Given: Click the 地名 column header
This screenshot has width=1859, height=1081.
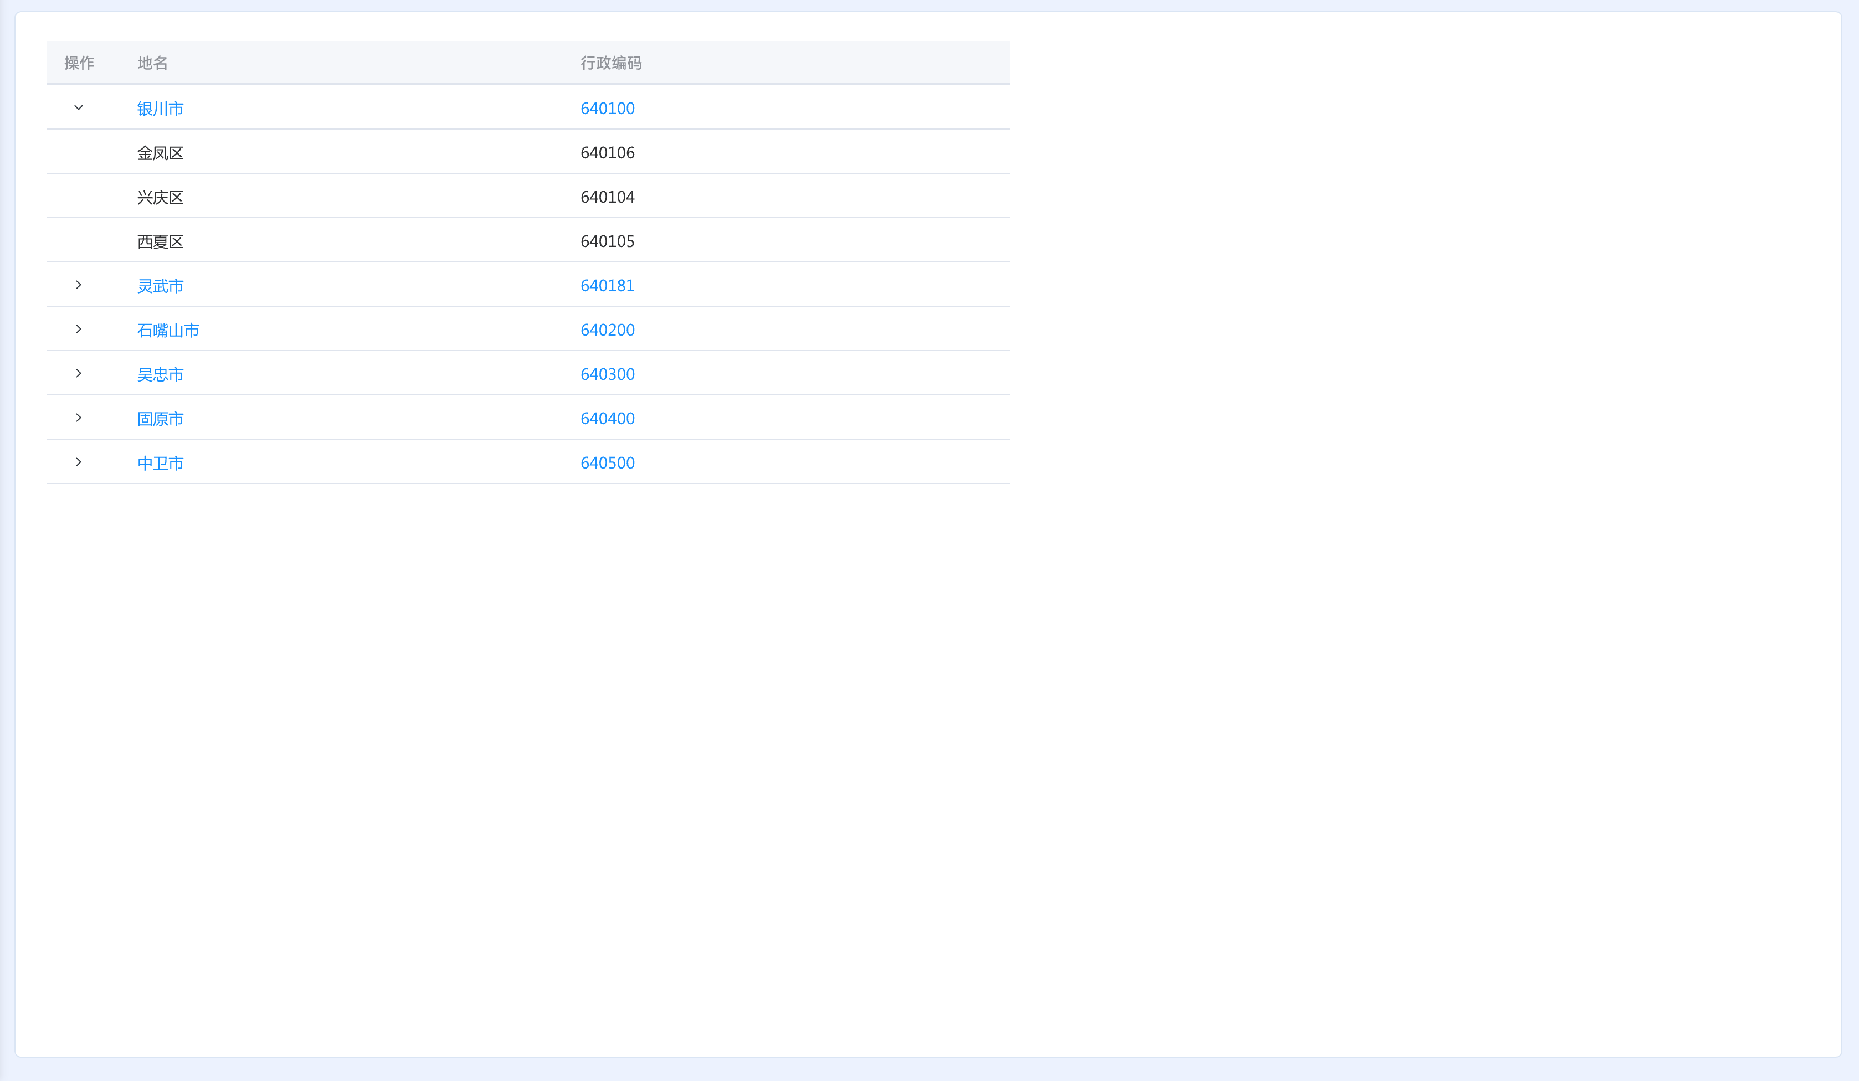Looking at the screenshot, I should pyautogui.click(x=153, y=63).
